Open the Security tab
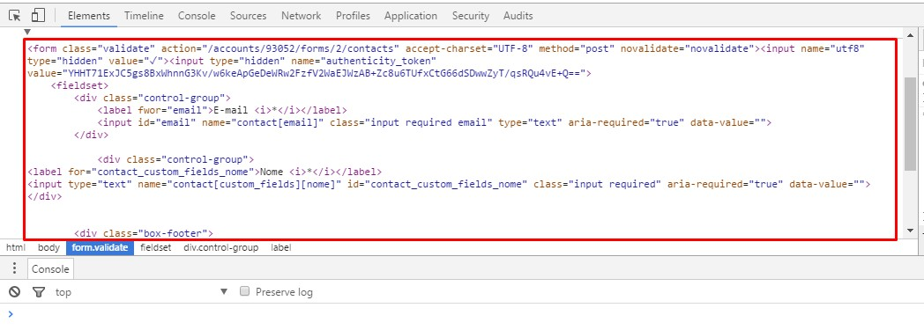This screenshot has width=924, height=330. (471, 16)
